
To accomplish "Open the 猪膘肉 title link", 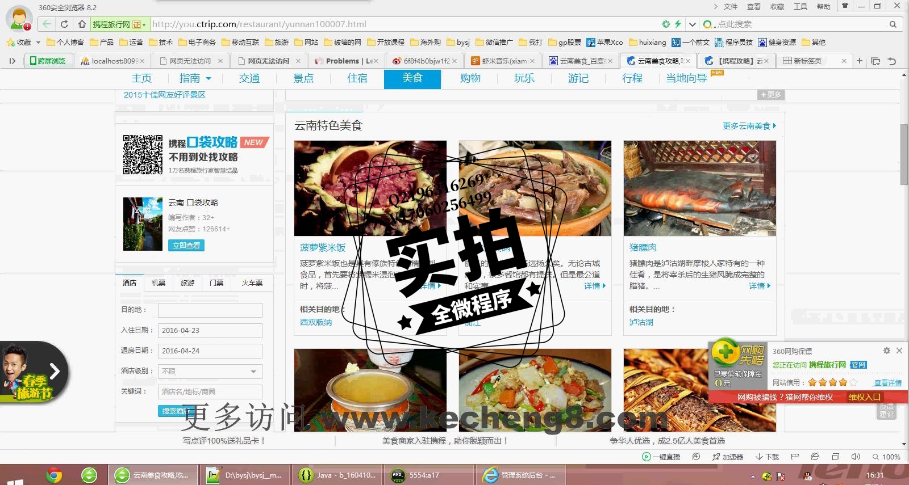I will pyautogui.click(x=643, y=247).
